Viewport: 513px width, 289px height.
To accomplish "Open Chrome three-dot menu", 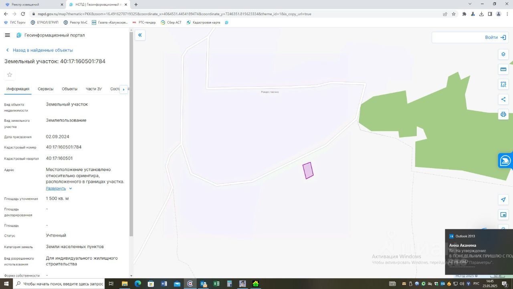I will (507, 14).
